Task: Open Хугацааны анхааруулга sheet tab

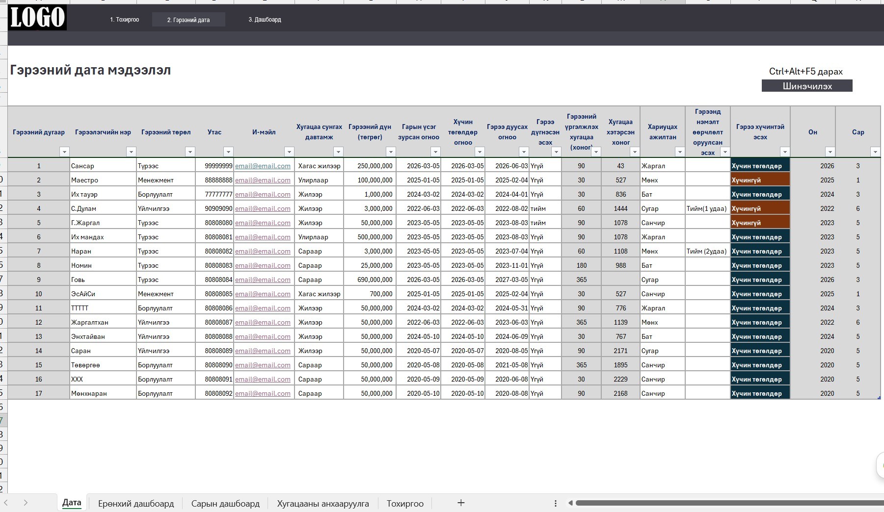Action: (323, 503)
